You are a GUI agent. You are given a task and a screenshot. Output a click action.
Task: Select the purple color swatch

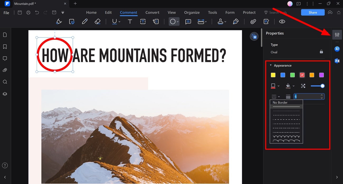pyautogui.click(x=321, y=75)
